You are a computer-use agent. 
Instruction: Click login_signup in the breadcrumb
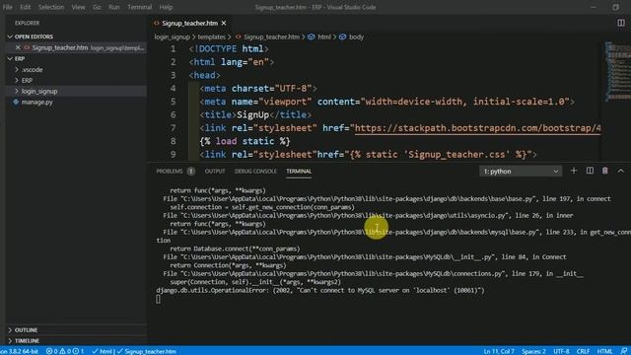tap(173, 37)
